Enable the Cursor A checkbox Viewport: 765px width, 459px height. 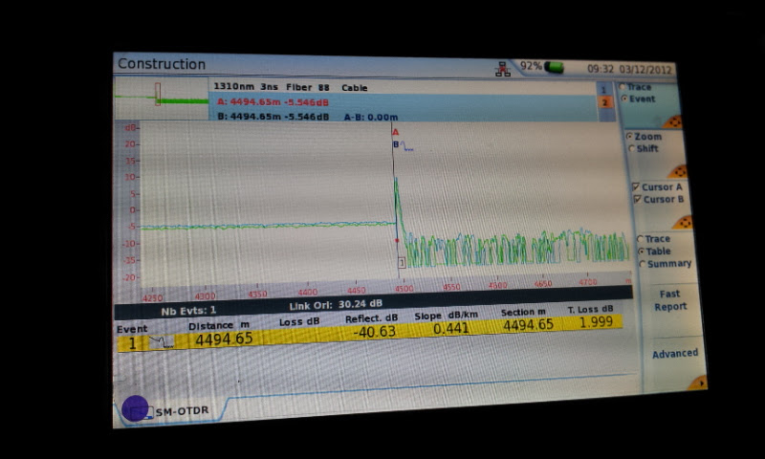coord(636,187)
